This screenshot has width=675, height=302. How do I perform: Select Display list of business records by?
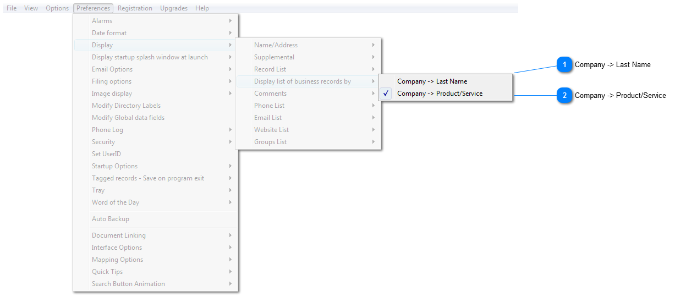(308, 81)
